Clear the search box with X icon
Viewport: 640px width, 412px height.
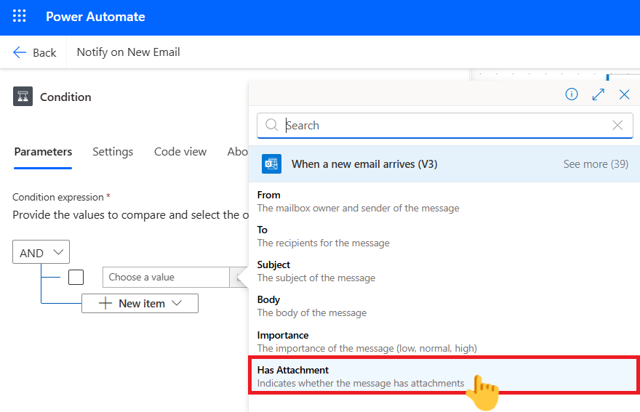coord(617,126)
